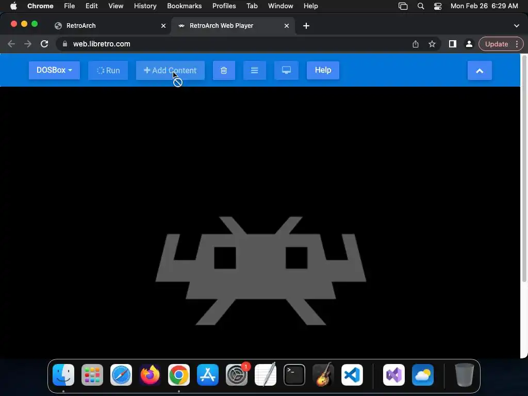Open Launchpad from the Dock
Viewport: 528px width, 396px height.
coord(92,375)
